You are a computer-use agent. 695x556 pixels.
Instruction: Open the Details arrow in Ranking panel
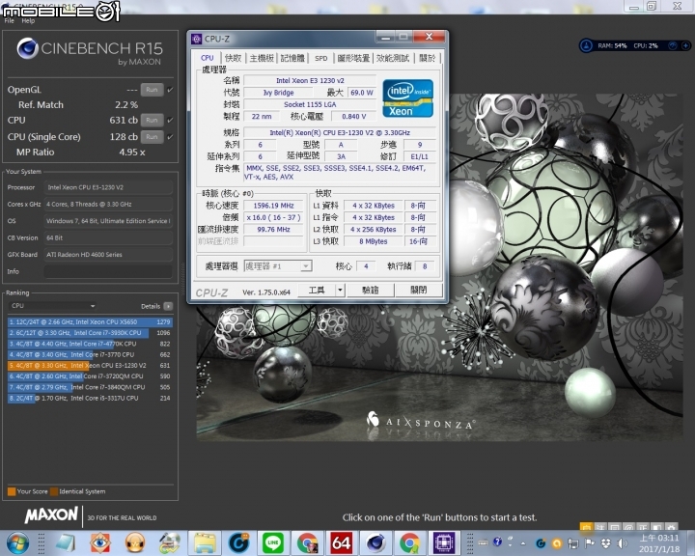tap(168, 306)
